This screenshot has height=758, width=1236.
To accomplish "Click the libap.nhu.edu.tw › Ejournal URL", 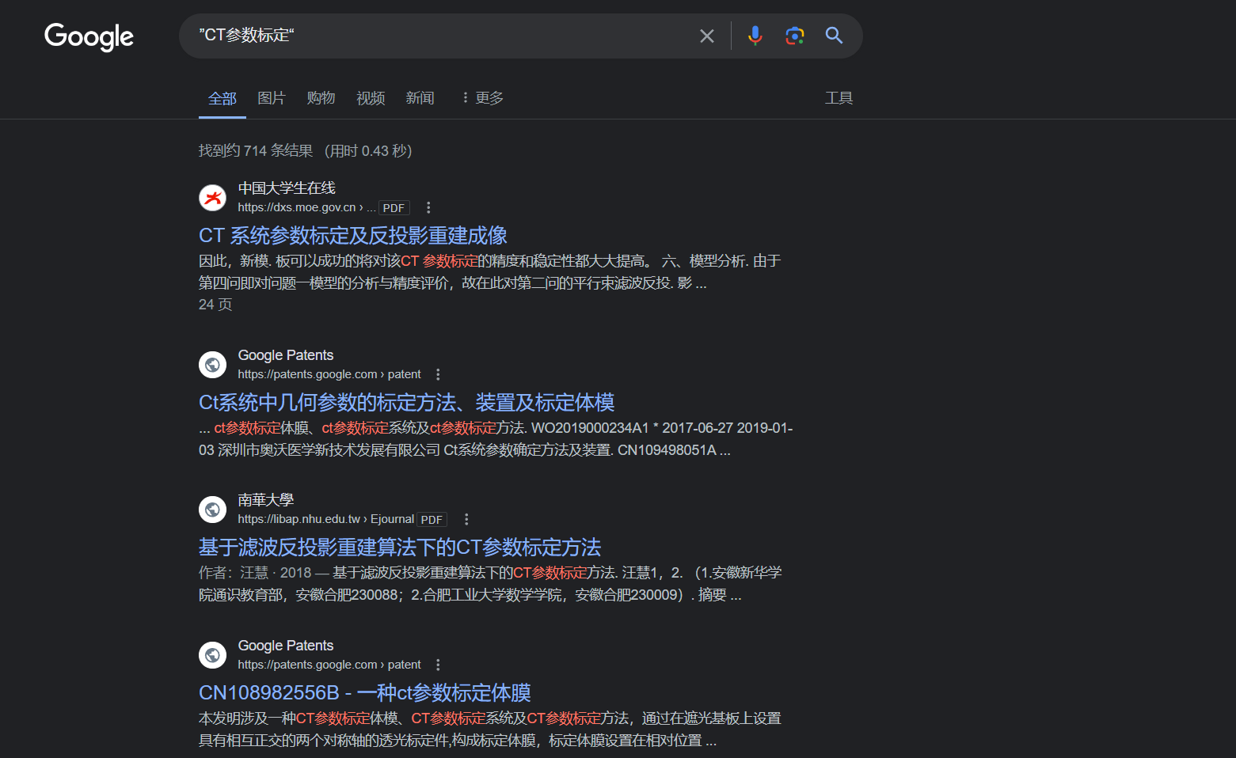I will pos(326,519).
